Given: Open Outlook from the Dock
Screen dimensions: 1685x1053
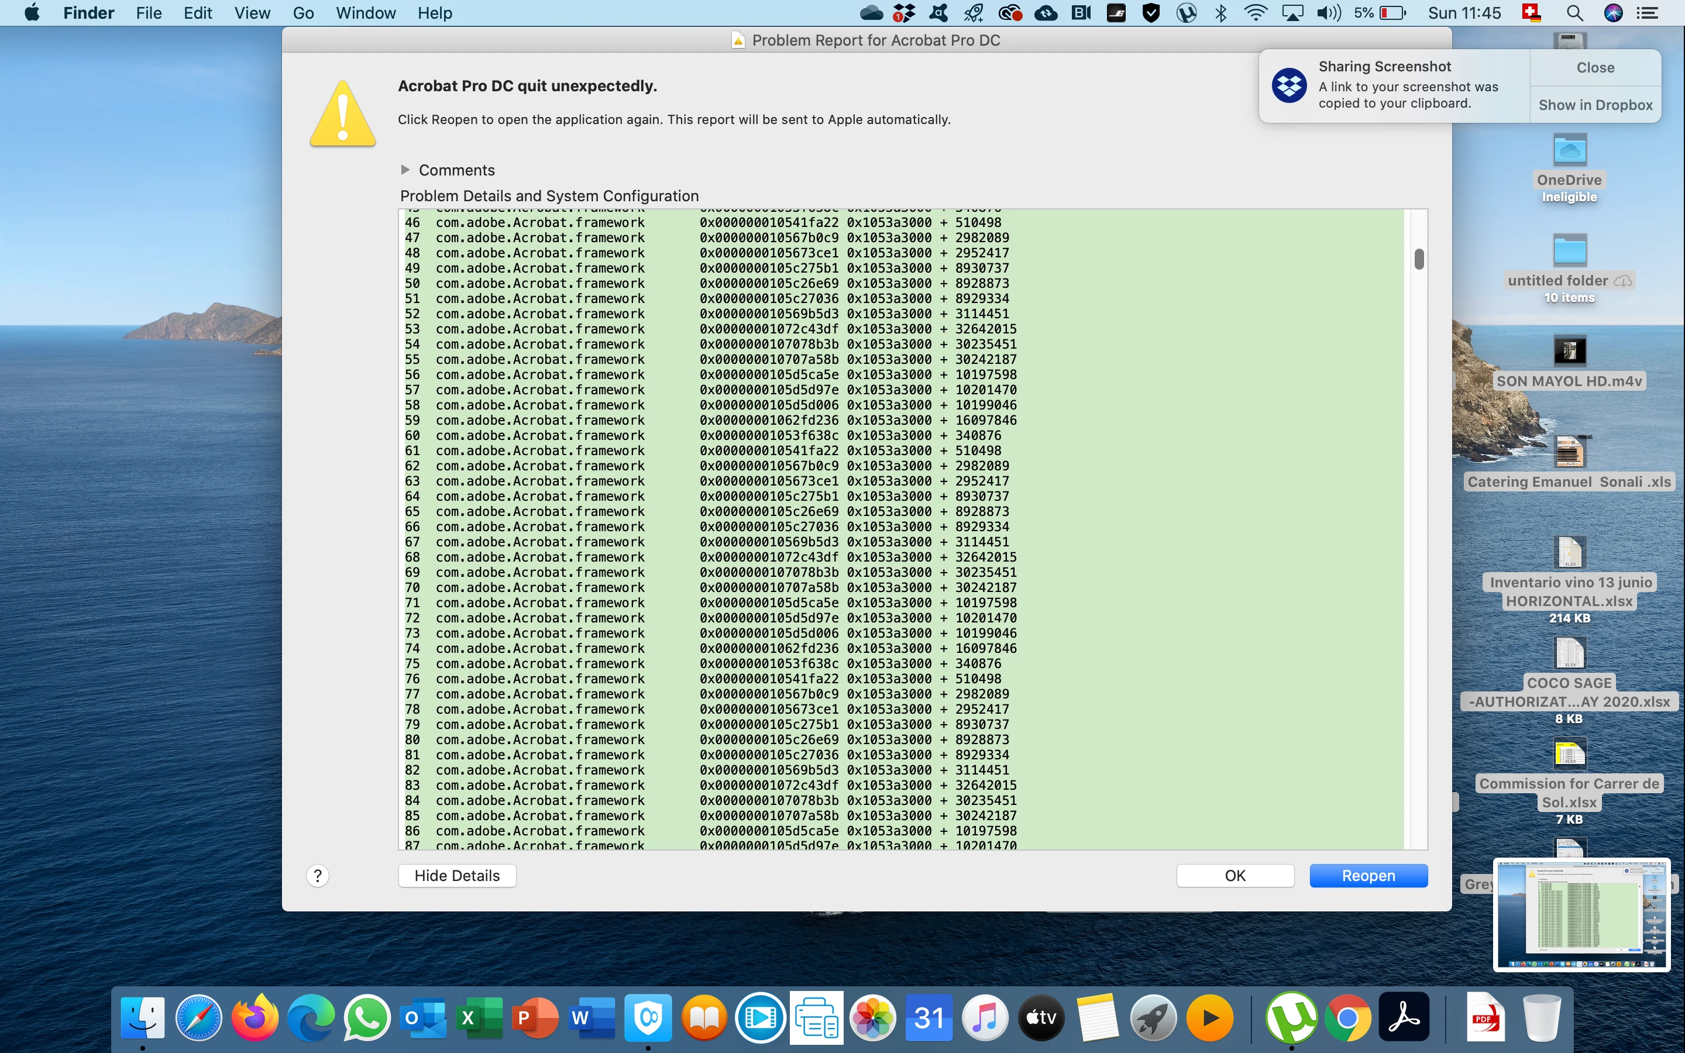Looking at the screenshot, I should point(424,1017).
